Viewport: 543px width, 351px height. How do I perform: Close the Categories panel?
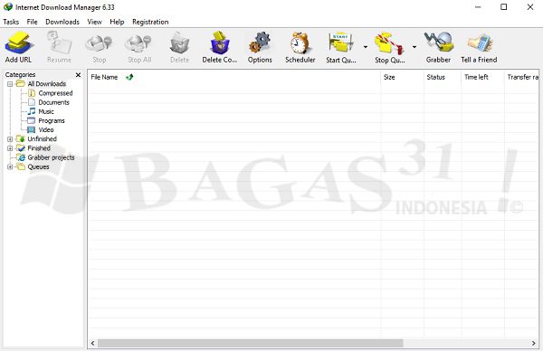pyautogui.click(x=78, y=75)
